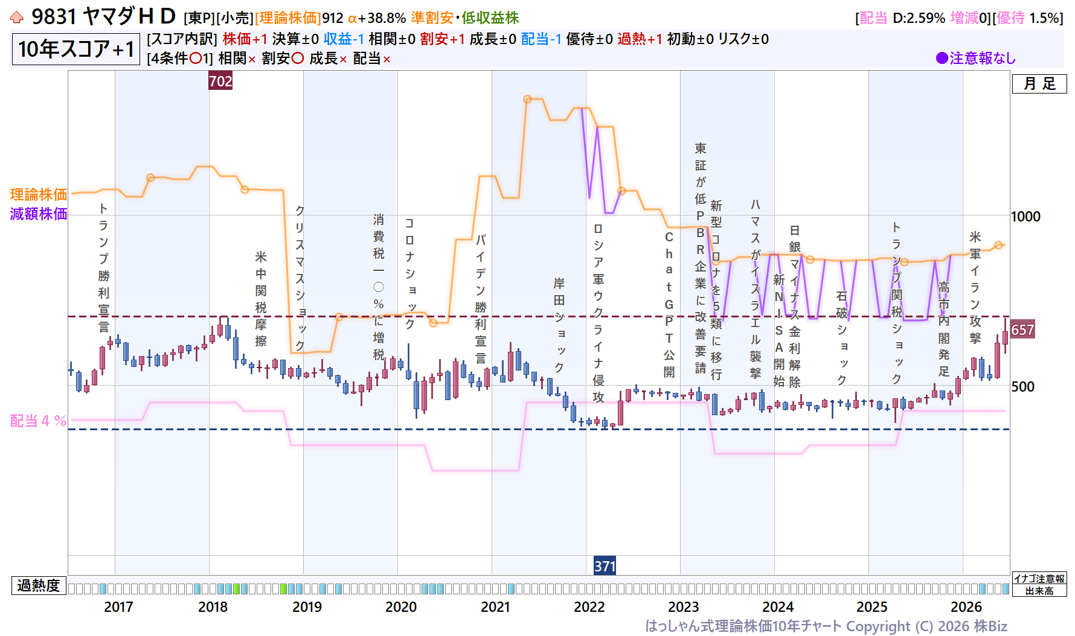1075x636 pixels.
Task: Click the 岸田ショック event label
Action: tap(559, 325)
